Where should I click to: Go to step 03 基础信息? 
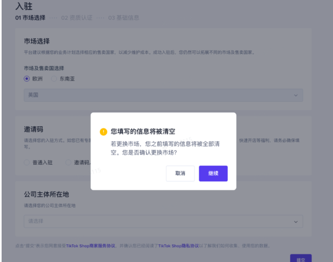click(x=124, y=18)
